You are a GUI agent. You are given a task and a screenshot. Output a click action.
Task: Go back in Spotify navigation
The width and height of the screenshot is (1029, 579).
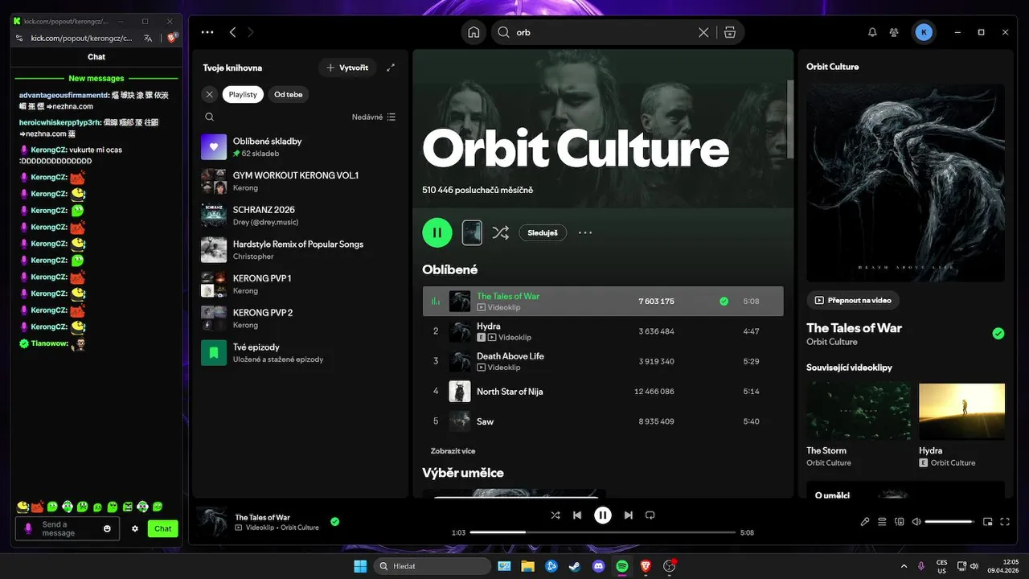point(232,32)
